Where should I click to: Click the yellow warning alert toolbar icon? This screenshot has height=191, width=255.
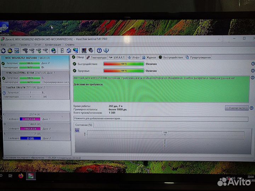click(10, 51)
